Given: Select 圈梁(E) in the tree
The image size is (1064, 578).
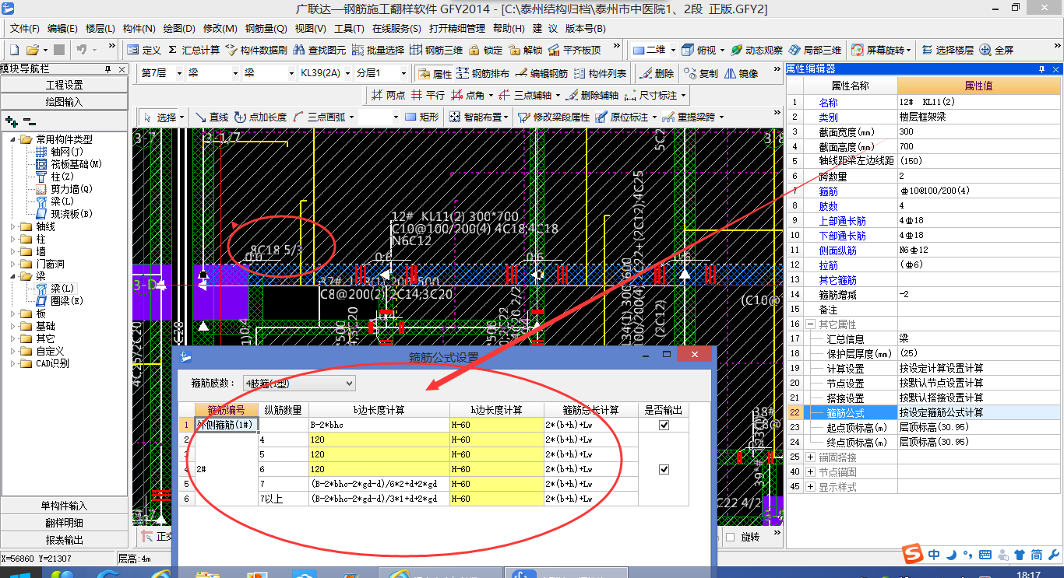Looking at the screenshot, I should click(59, 301).
